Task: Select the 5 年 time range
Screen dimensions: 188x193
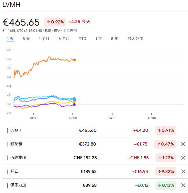Action: pos(115,39)
